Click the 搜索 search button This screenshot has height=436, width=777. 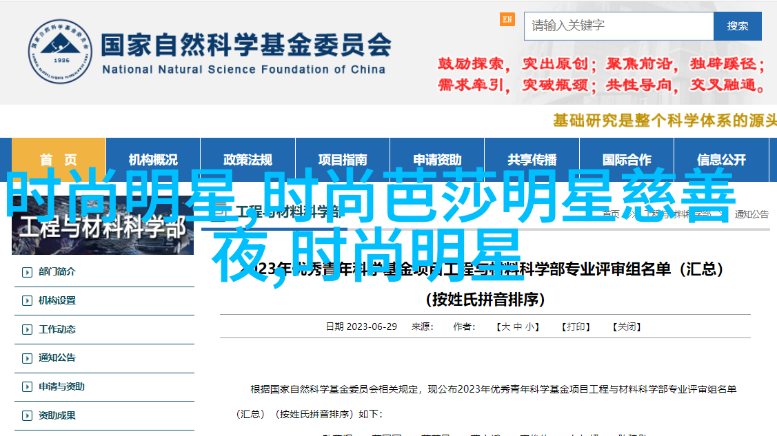click(738, 25)
